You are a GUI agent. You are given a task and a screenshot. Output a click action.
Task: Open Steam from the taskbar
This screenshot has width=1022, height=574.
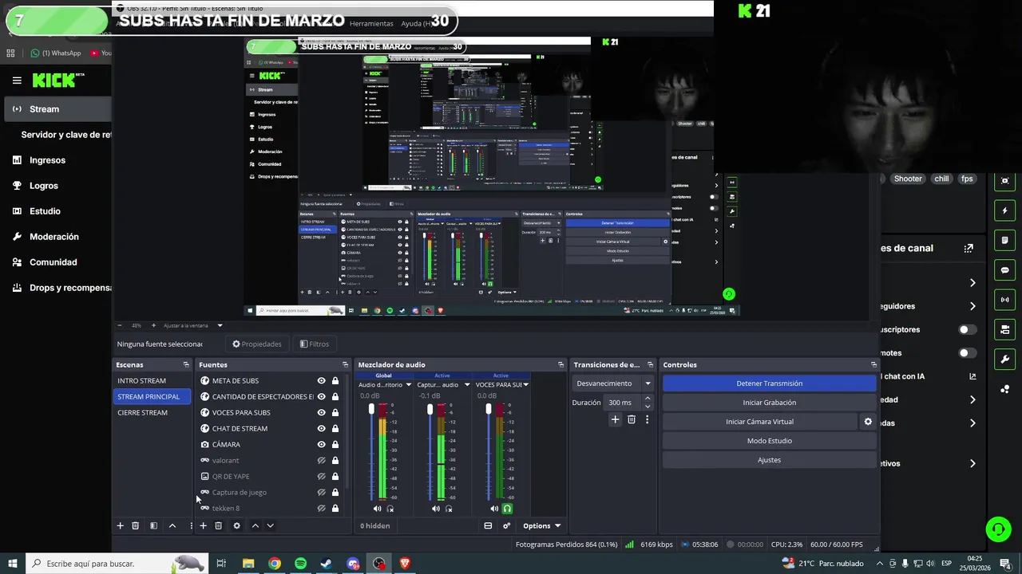(x=327, y=564)
